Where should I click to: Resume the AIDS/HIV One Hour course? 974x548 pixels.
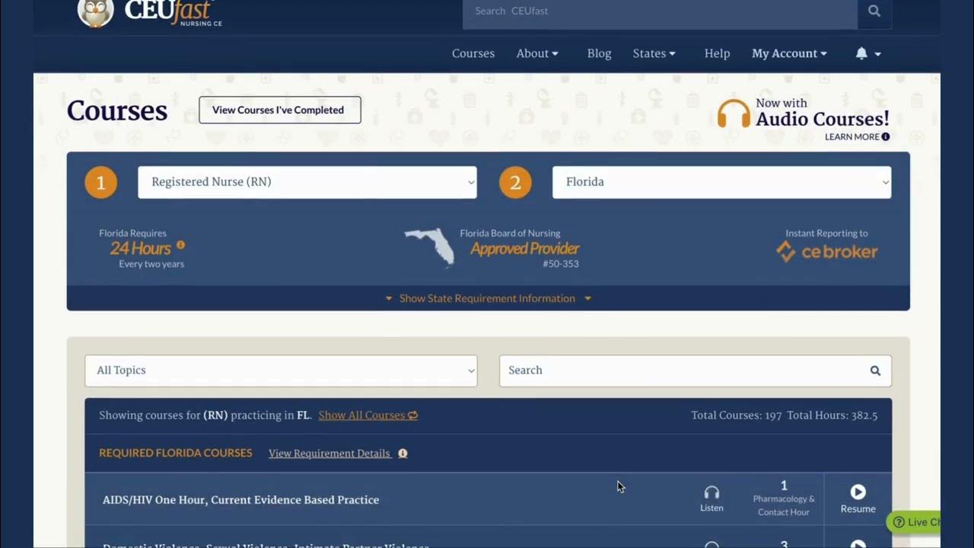(x=858, y=499)
